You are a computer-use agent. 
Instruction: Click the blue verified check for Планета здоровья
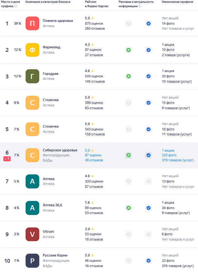pos(148,23)
